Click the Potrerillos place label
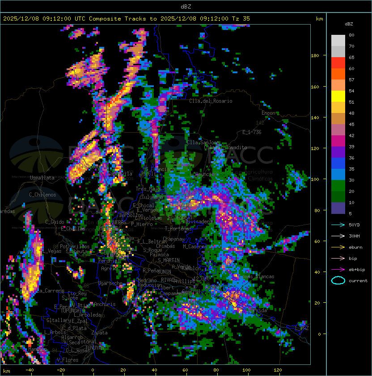The image size is (372, 376). pos(75,246)
